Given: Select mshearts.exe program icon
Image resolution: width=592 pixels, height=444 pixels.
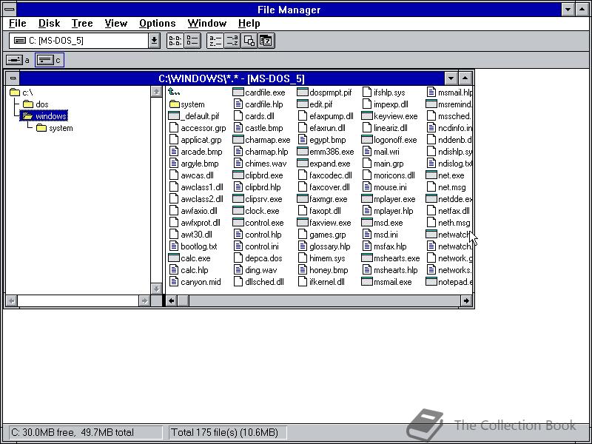Looking at the screenshot, I should (367, 258).
